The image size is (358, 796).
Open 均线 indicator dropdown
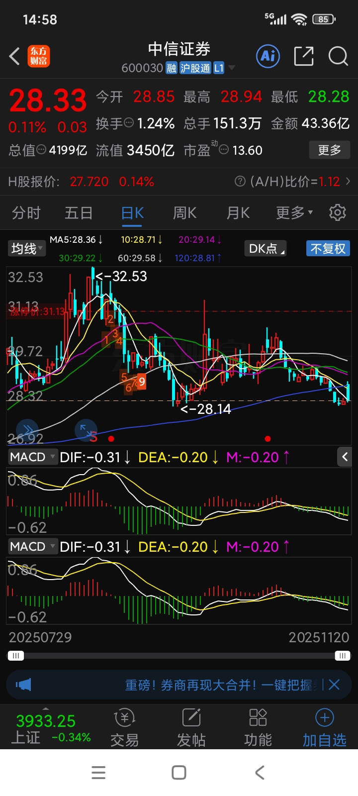pyautogui.click(x=27, y=248)
